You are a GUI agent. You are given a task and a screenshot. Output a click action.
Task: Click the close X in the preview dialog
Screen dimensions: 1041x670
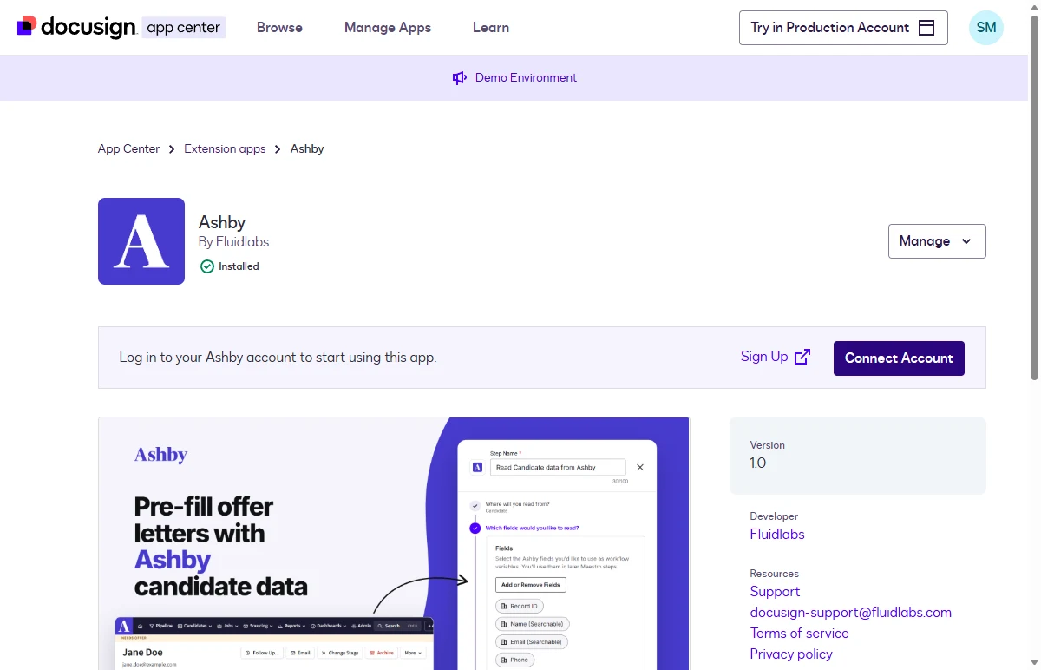coord(640,467)
